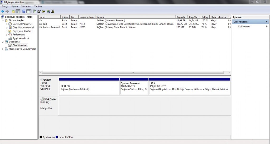Click the Properties toolbar icon
Image resolution: width=270 pixels, height=144 pixels.
39,11
